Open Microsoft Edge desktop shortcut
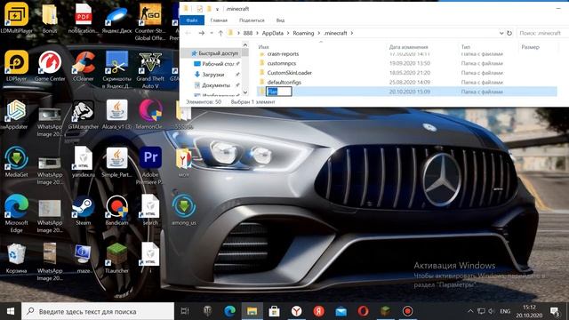The image size is (569, 320). 16,213
